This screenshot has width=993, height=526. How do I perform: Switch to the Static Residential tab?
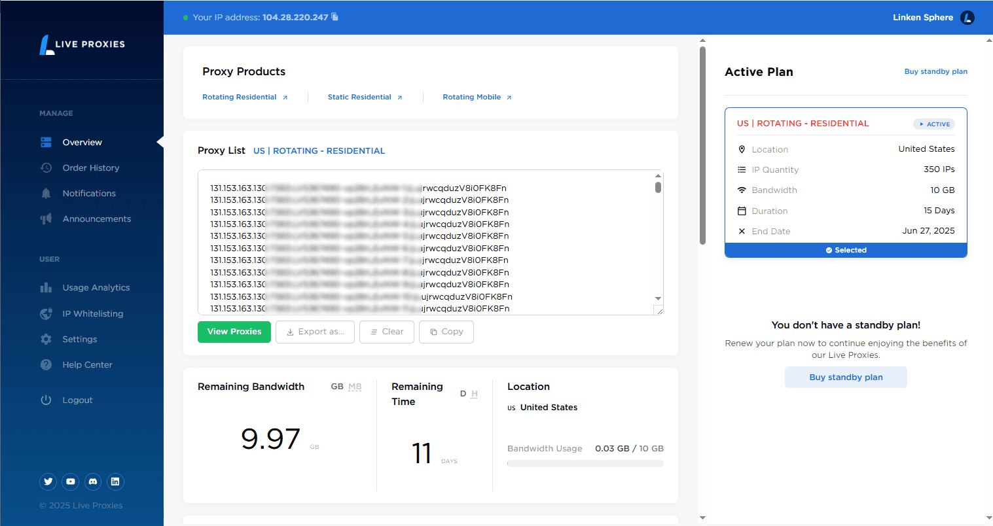click(364, 97)
